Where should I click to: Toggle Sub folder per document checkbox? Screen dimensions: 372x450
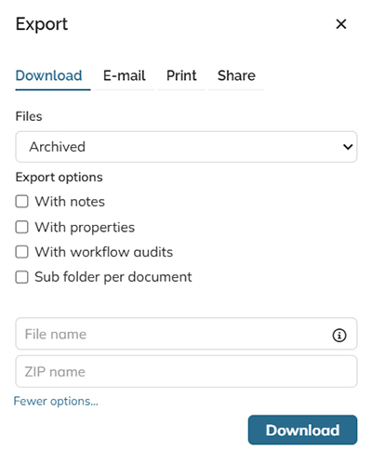[22, 277]
